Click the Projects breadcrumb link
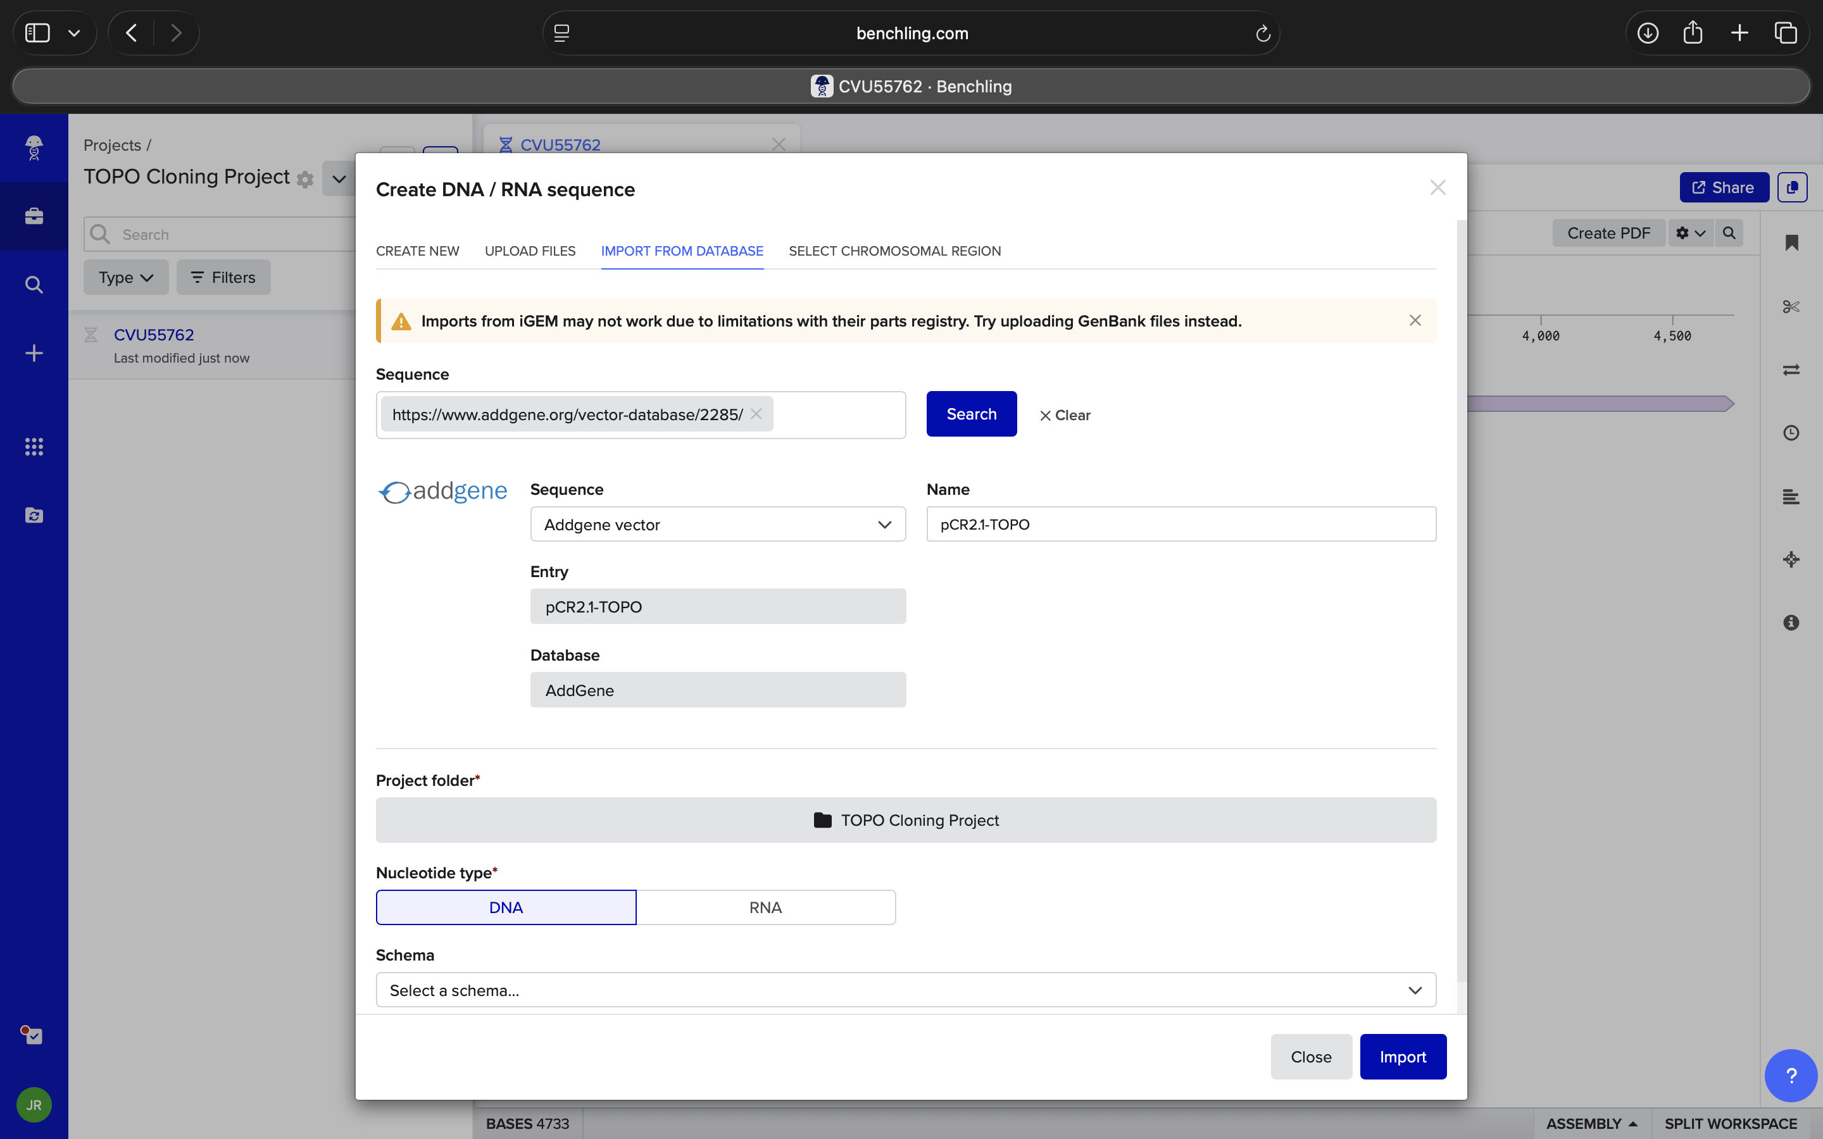Image resolution: width=1823 pixels, height=1139 pixels. (112, 145)
